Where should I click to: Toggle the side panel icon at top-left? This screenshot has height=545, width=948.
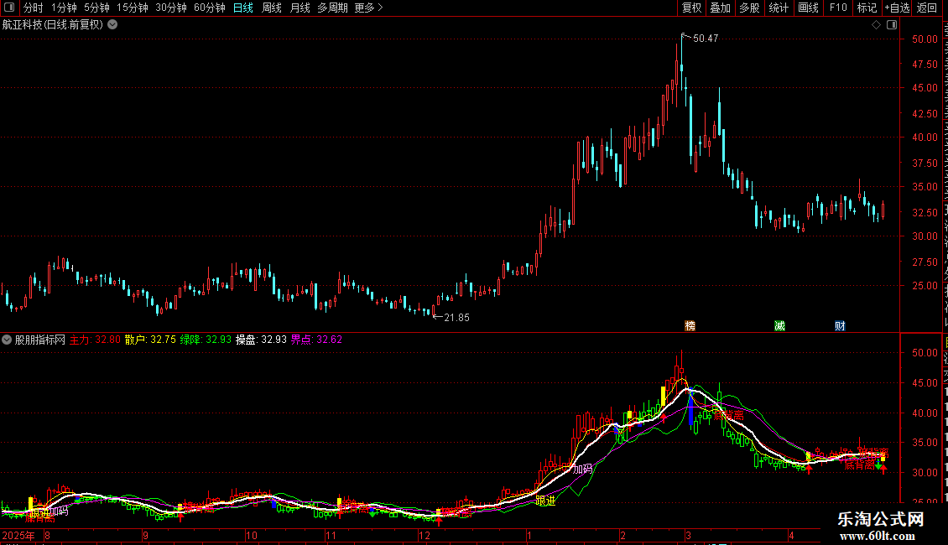(x=9, y=8)
